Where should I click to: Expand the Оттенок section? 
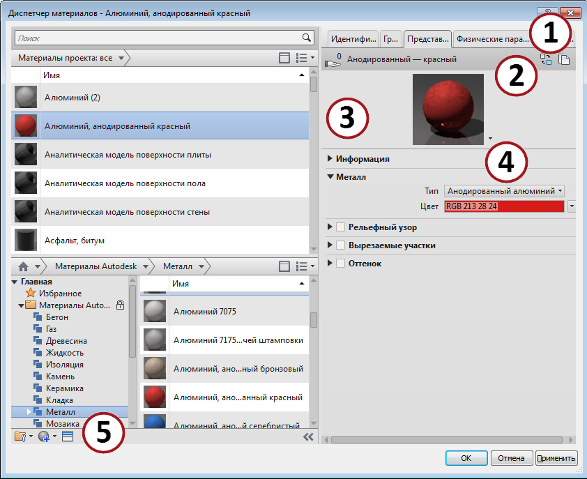click(x=330, y=263)
